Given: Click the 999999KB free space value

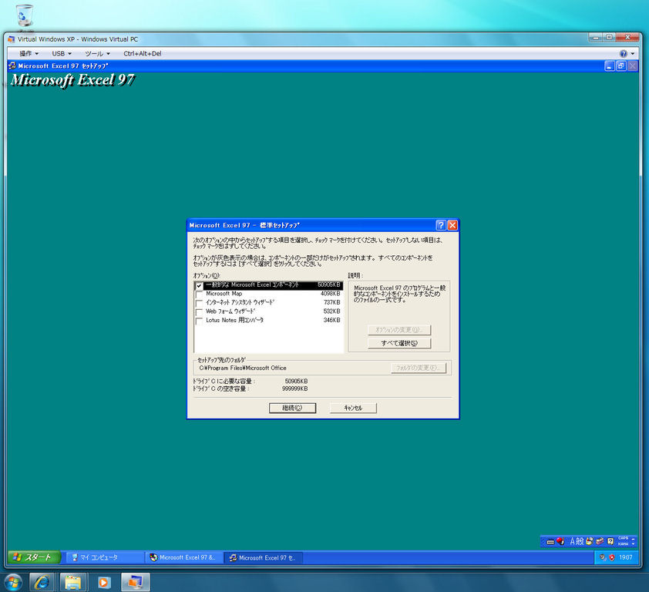Looking at the screenshot, I should pyautogui.click(x=294, y=388).
